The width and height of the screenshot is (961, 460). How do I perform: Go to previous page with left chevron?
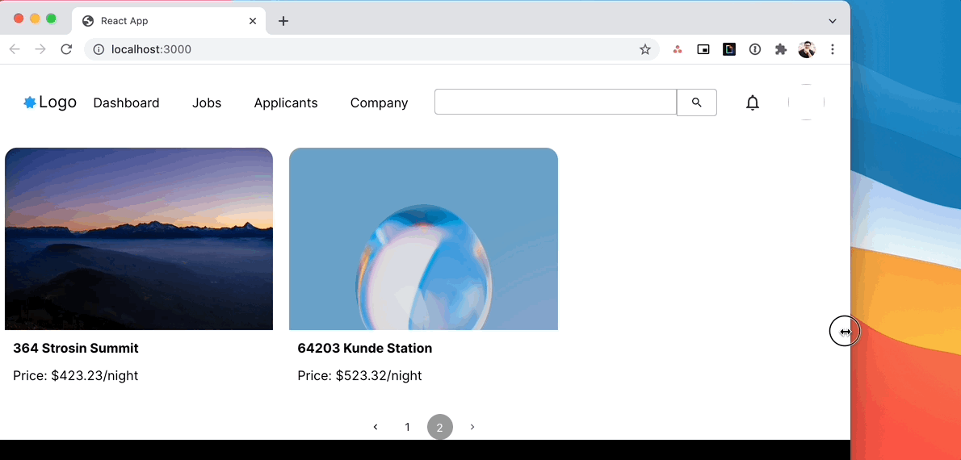tap(376, 427)
